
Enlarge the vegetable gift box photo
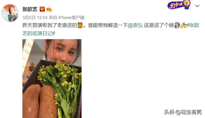52,79
